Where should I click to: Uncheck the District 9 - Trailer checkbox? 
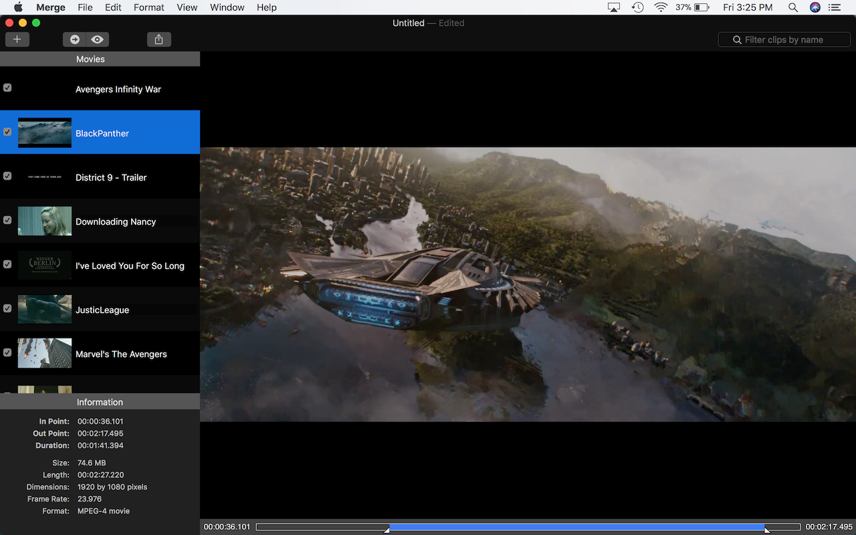[7, 176]
